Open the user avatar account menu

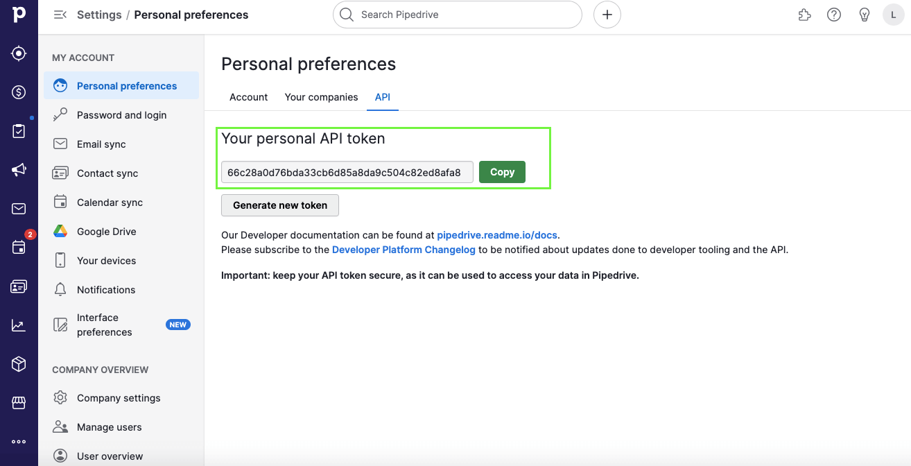[894, 15]
